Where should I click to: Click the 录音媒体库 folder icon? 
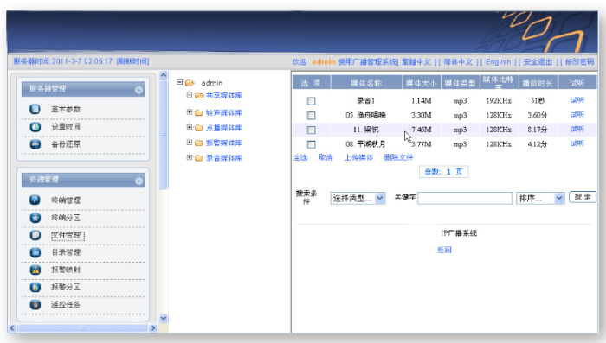[199, 158]
